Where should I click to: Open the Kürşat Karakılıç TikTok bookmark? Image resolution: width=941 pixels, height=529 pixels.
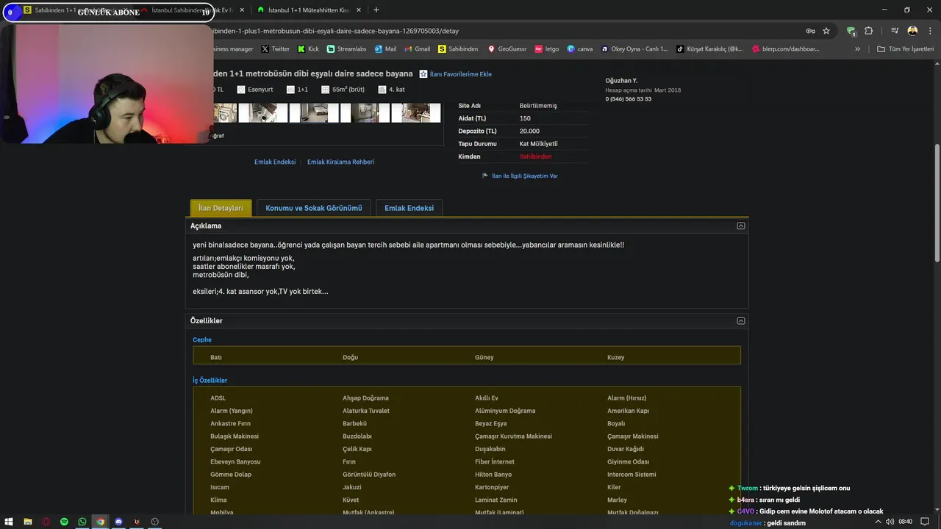coord(709,49)
